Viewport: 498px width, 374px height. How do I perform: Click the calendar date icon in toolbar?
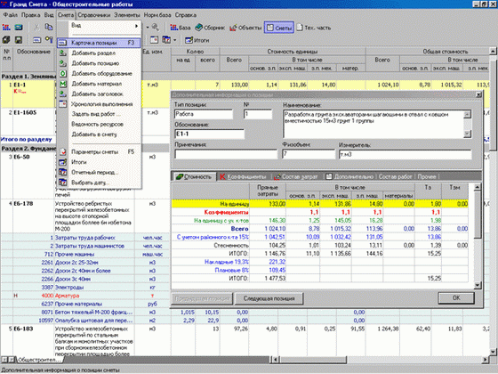pos(167,40)
